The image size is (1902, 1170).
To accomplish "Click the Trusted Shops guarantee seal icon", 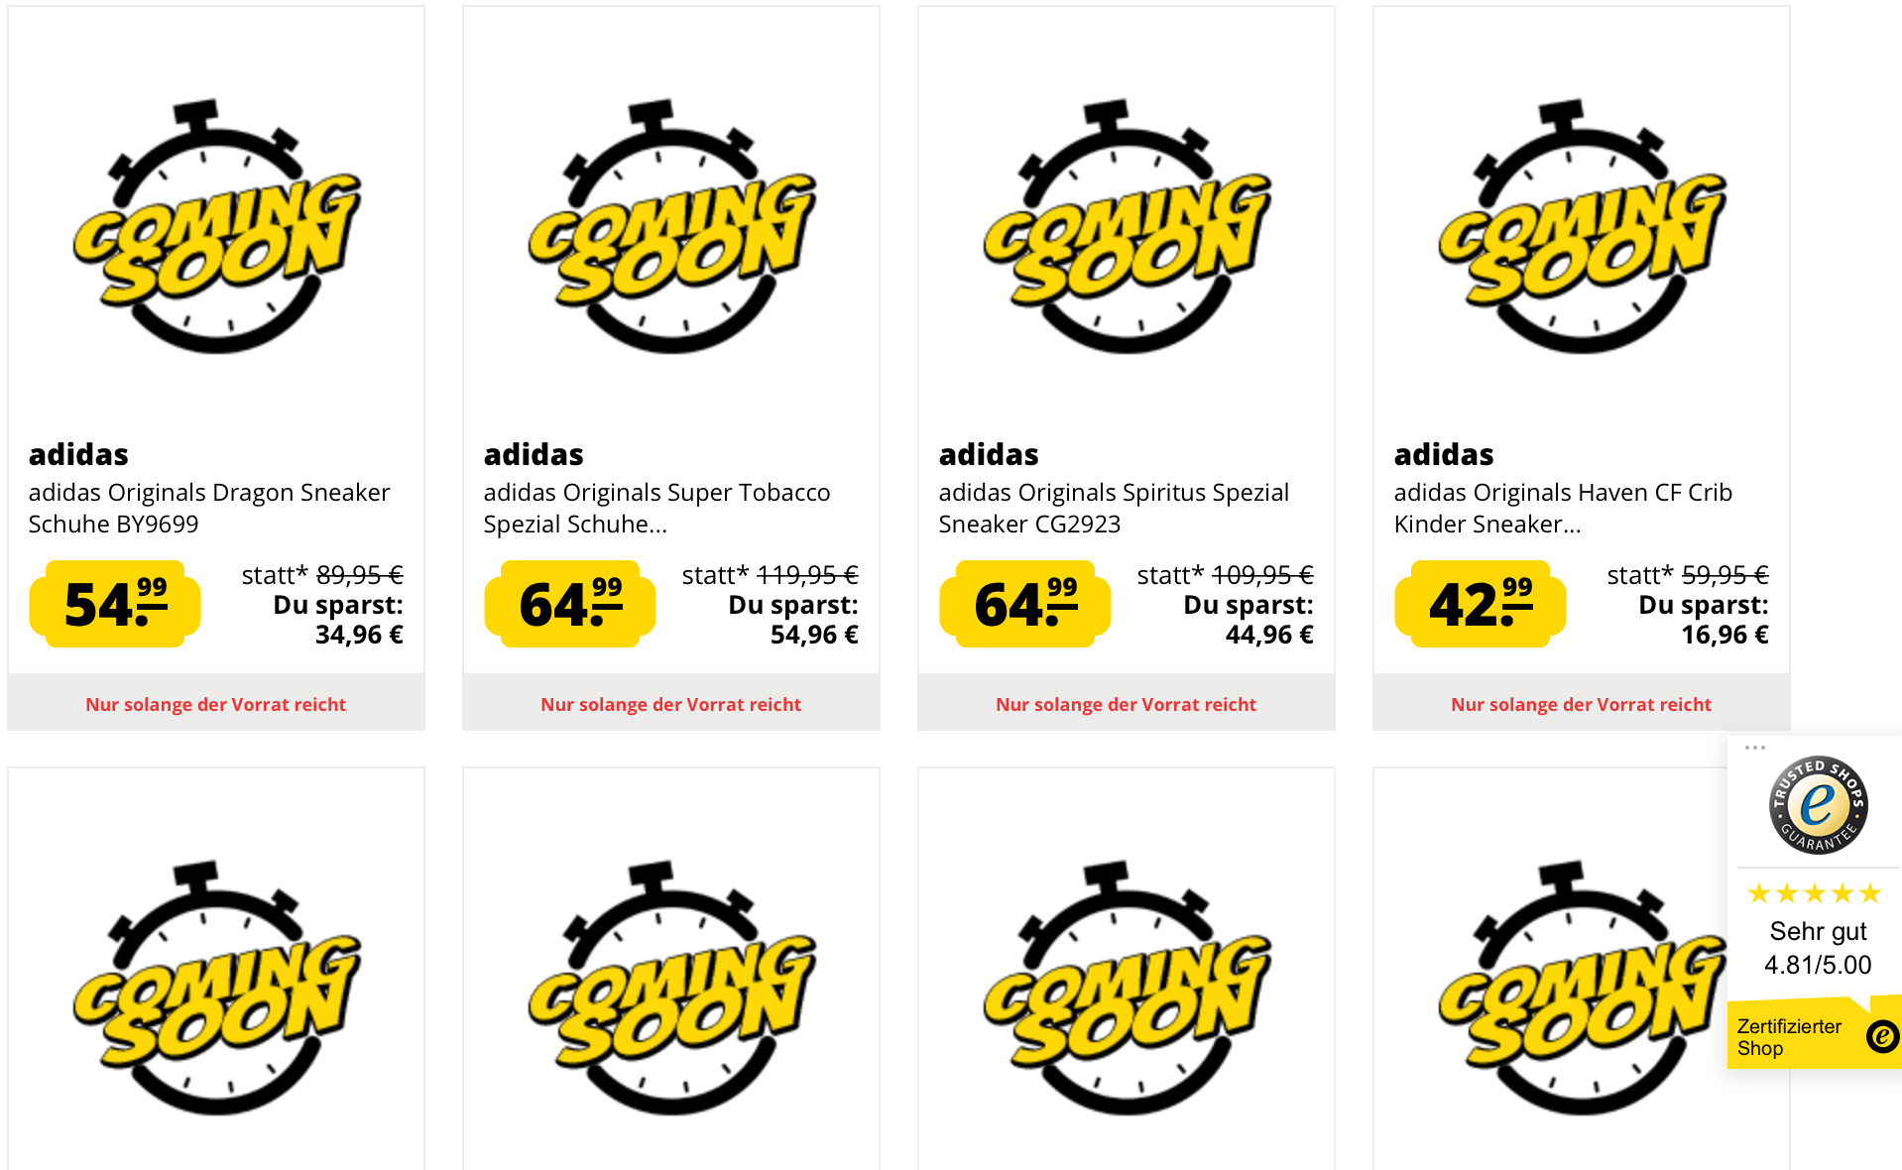I will (1818, 804).
